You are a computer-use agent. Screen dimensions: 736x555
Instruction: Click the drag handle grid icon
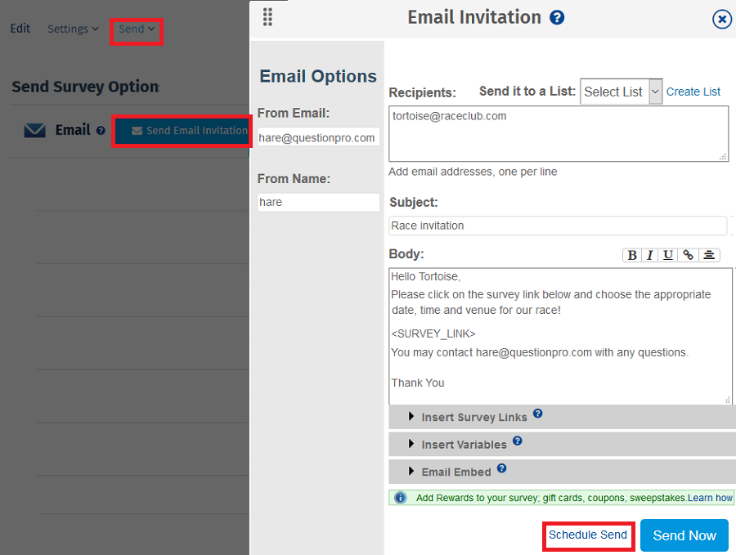(267, 17)
